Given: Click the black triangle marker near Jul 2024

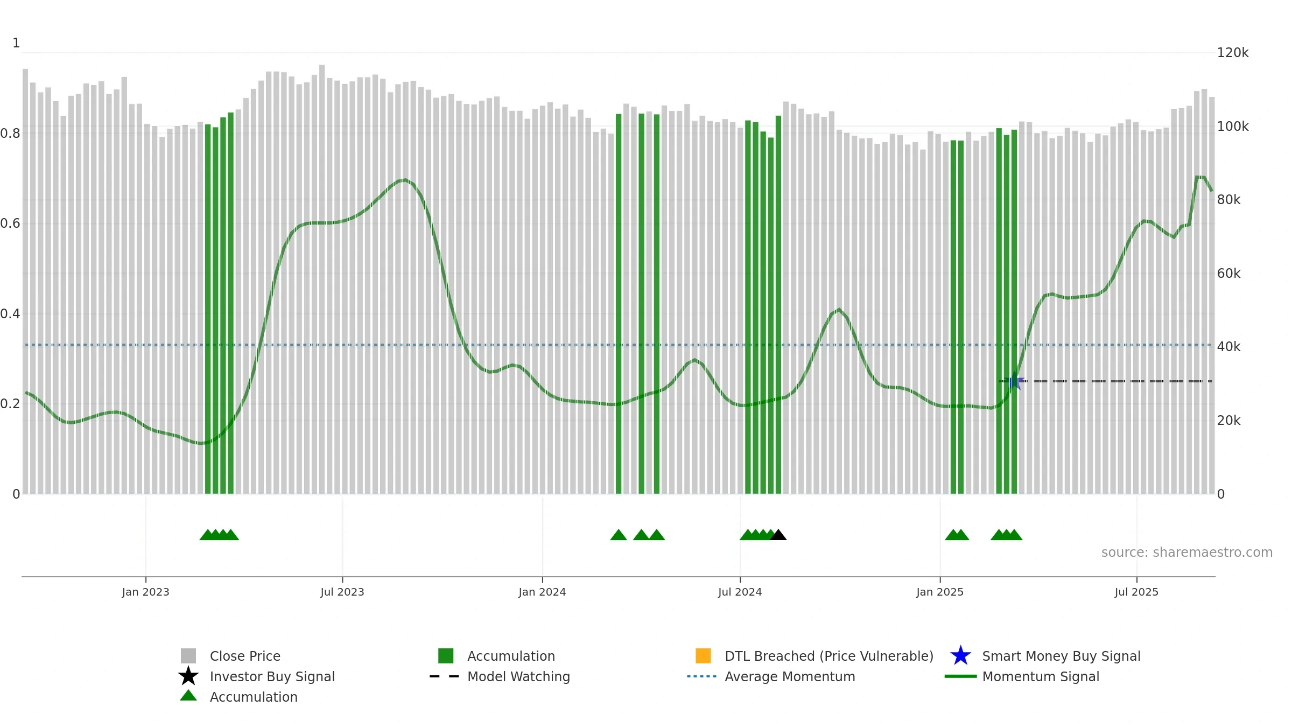Looking at the screenshot, I should tap(778, 535).
